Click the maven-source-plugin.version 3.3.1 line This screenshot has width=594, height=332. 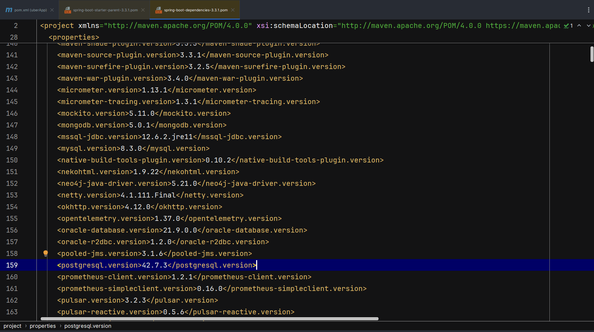(193, 55)
